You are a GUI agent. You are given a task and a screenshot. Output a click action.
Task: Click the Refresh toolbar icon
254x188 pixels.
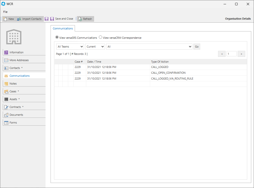click(80, 19)
